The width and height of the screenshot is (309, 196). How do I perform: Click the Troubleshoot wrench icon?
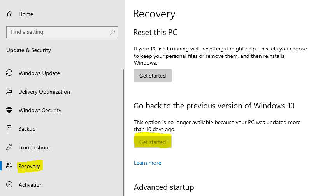pyautogui.click(x=10, y=147)
